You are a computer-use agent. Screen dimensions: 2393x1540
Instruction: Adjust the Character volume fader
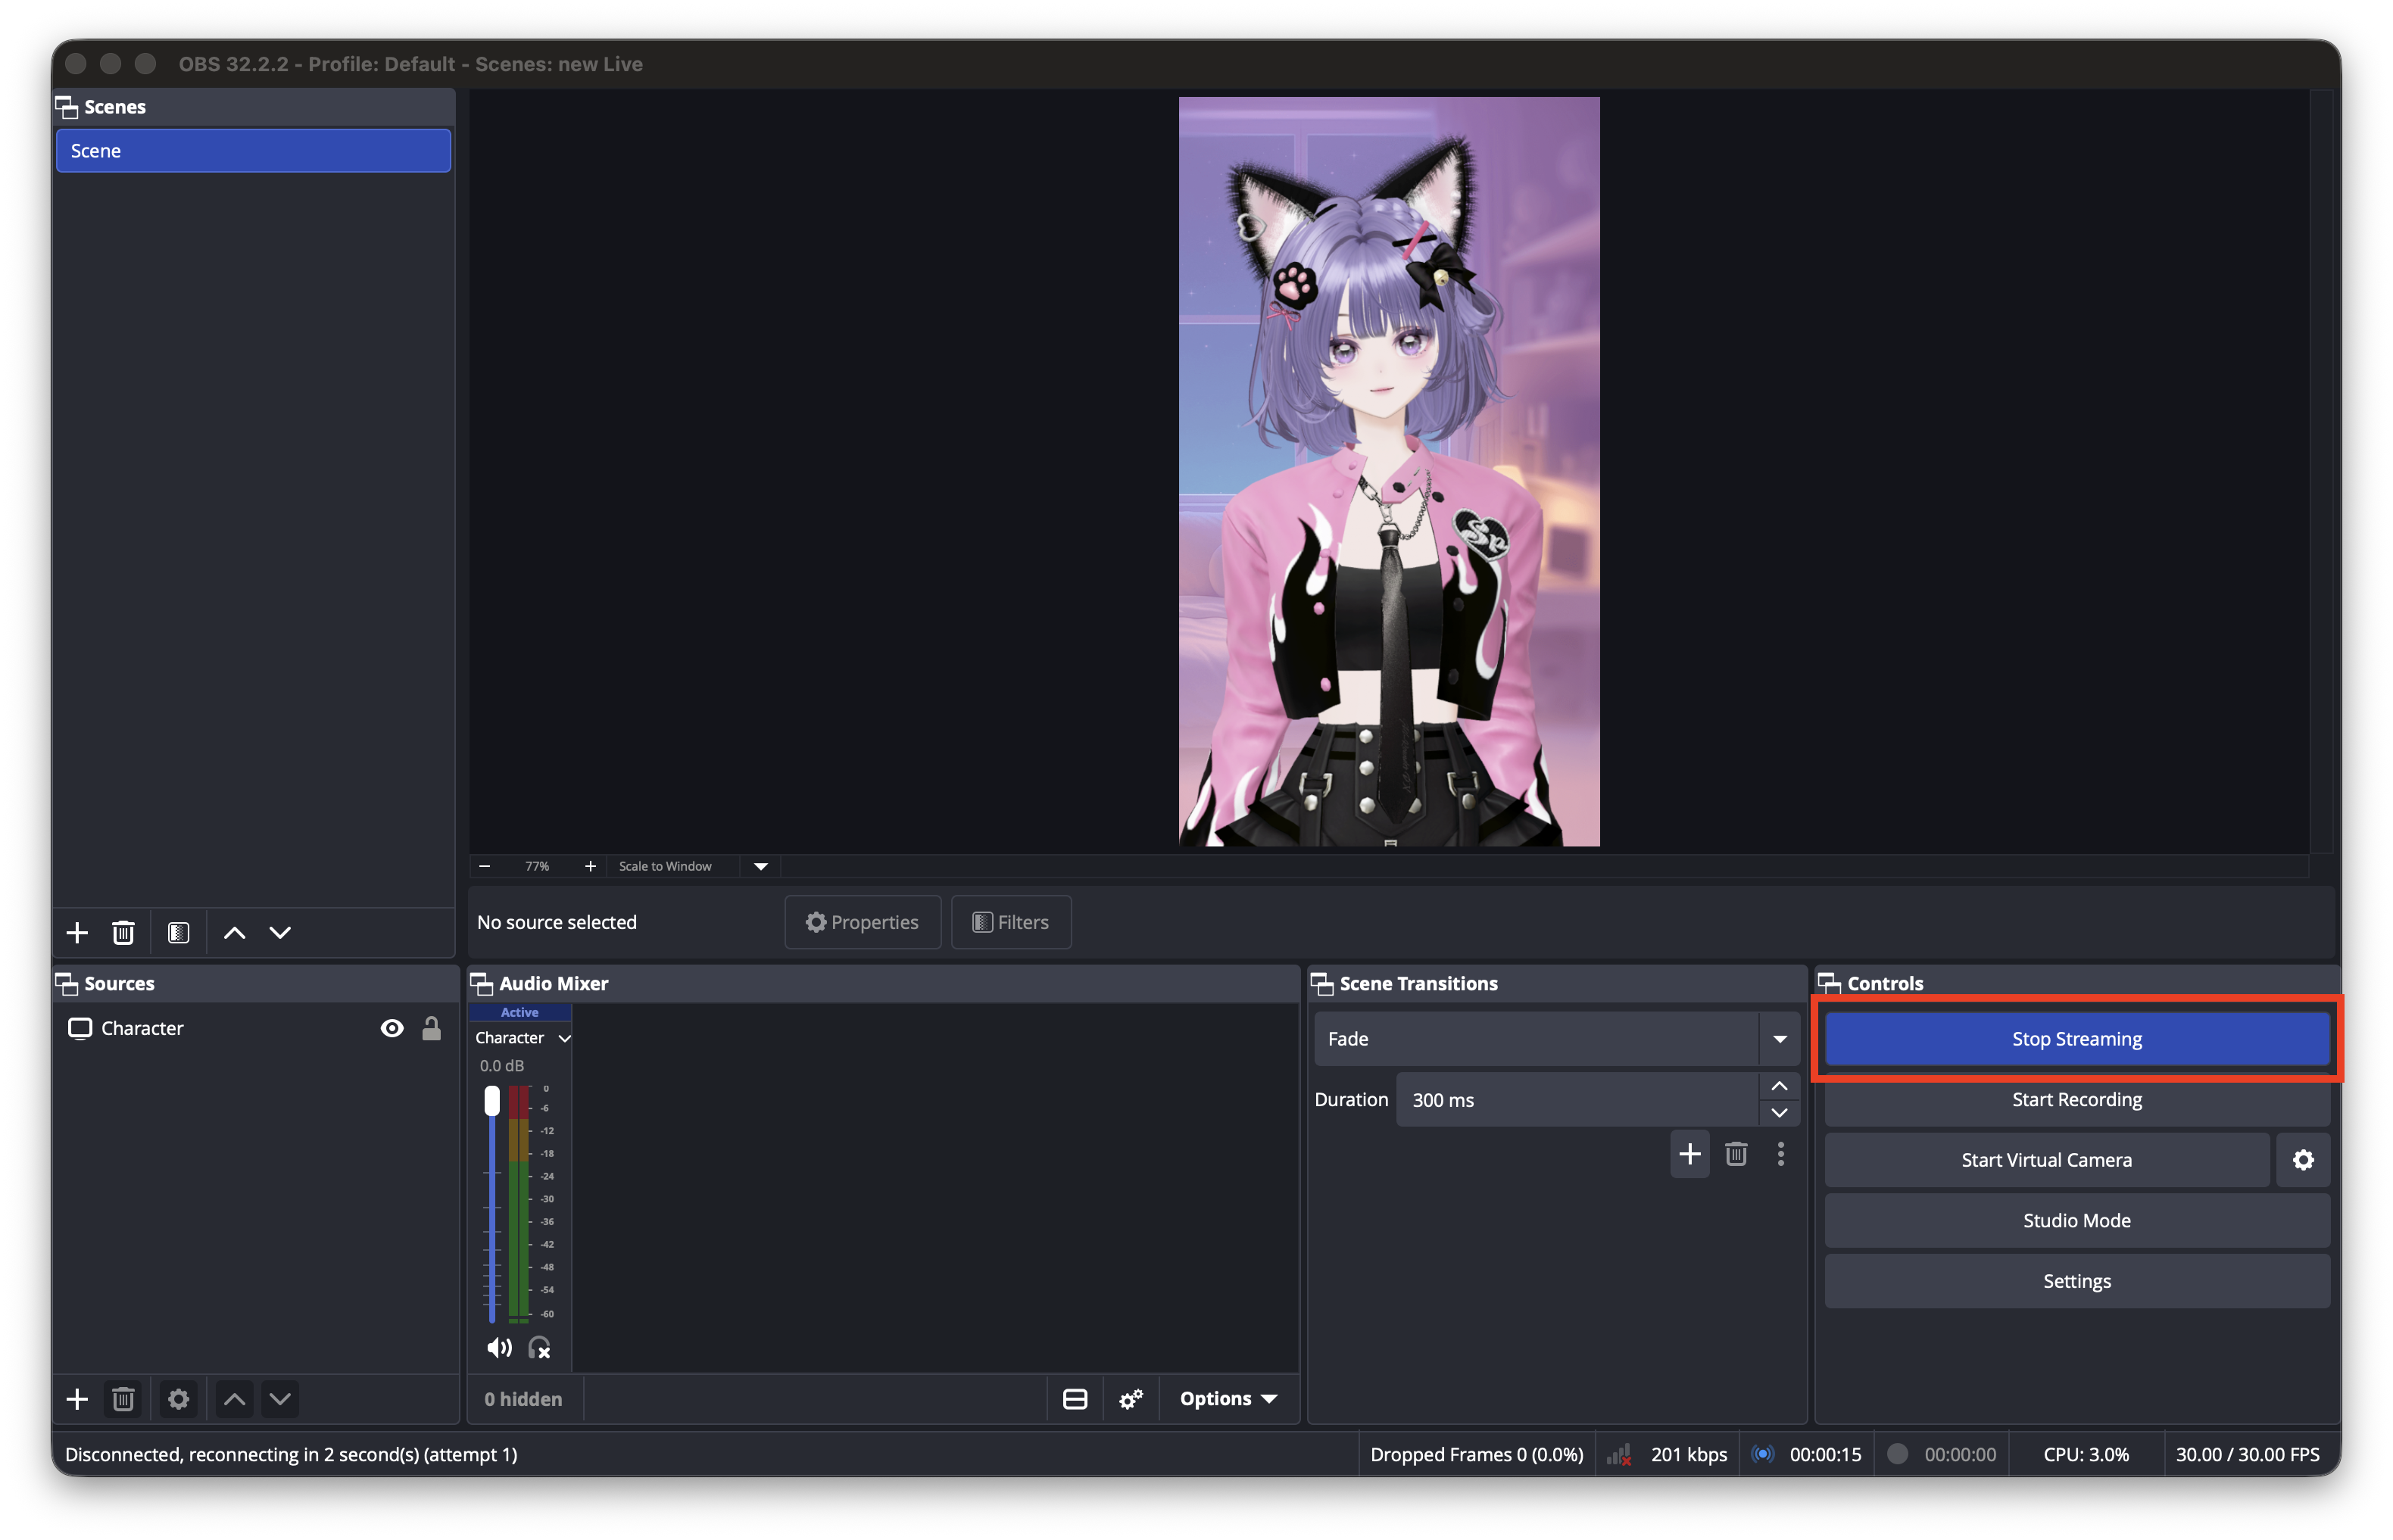tap(492, 1101)
